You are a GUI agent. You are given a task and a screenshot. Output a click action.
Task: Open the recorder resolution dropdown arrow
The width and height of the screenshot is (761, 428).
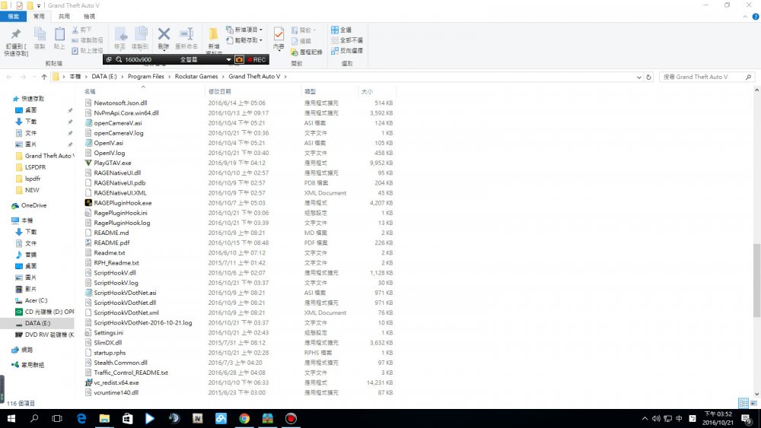pyautogui.click(x=228, y=59)
